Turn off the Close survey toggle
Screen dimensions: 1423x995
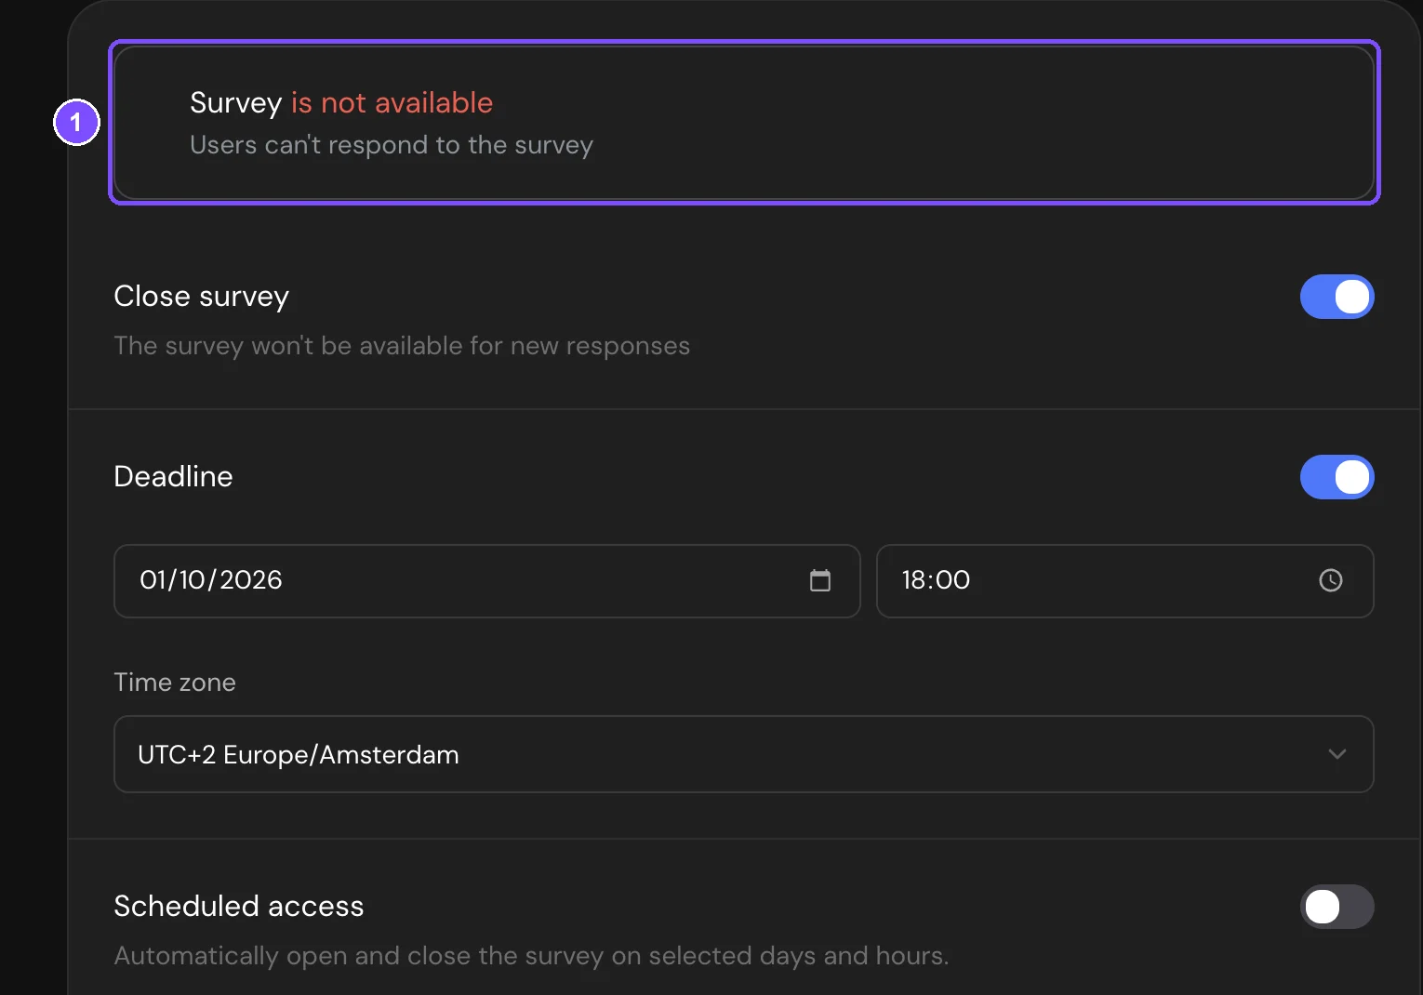pyautogui.click(x=1337, y=297)
